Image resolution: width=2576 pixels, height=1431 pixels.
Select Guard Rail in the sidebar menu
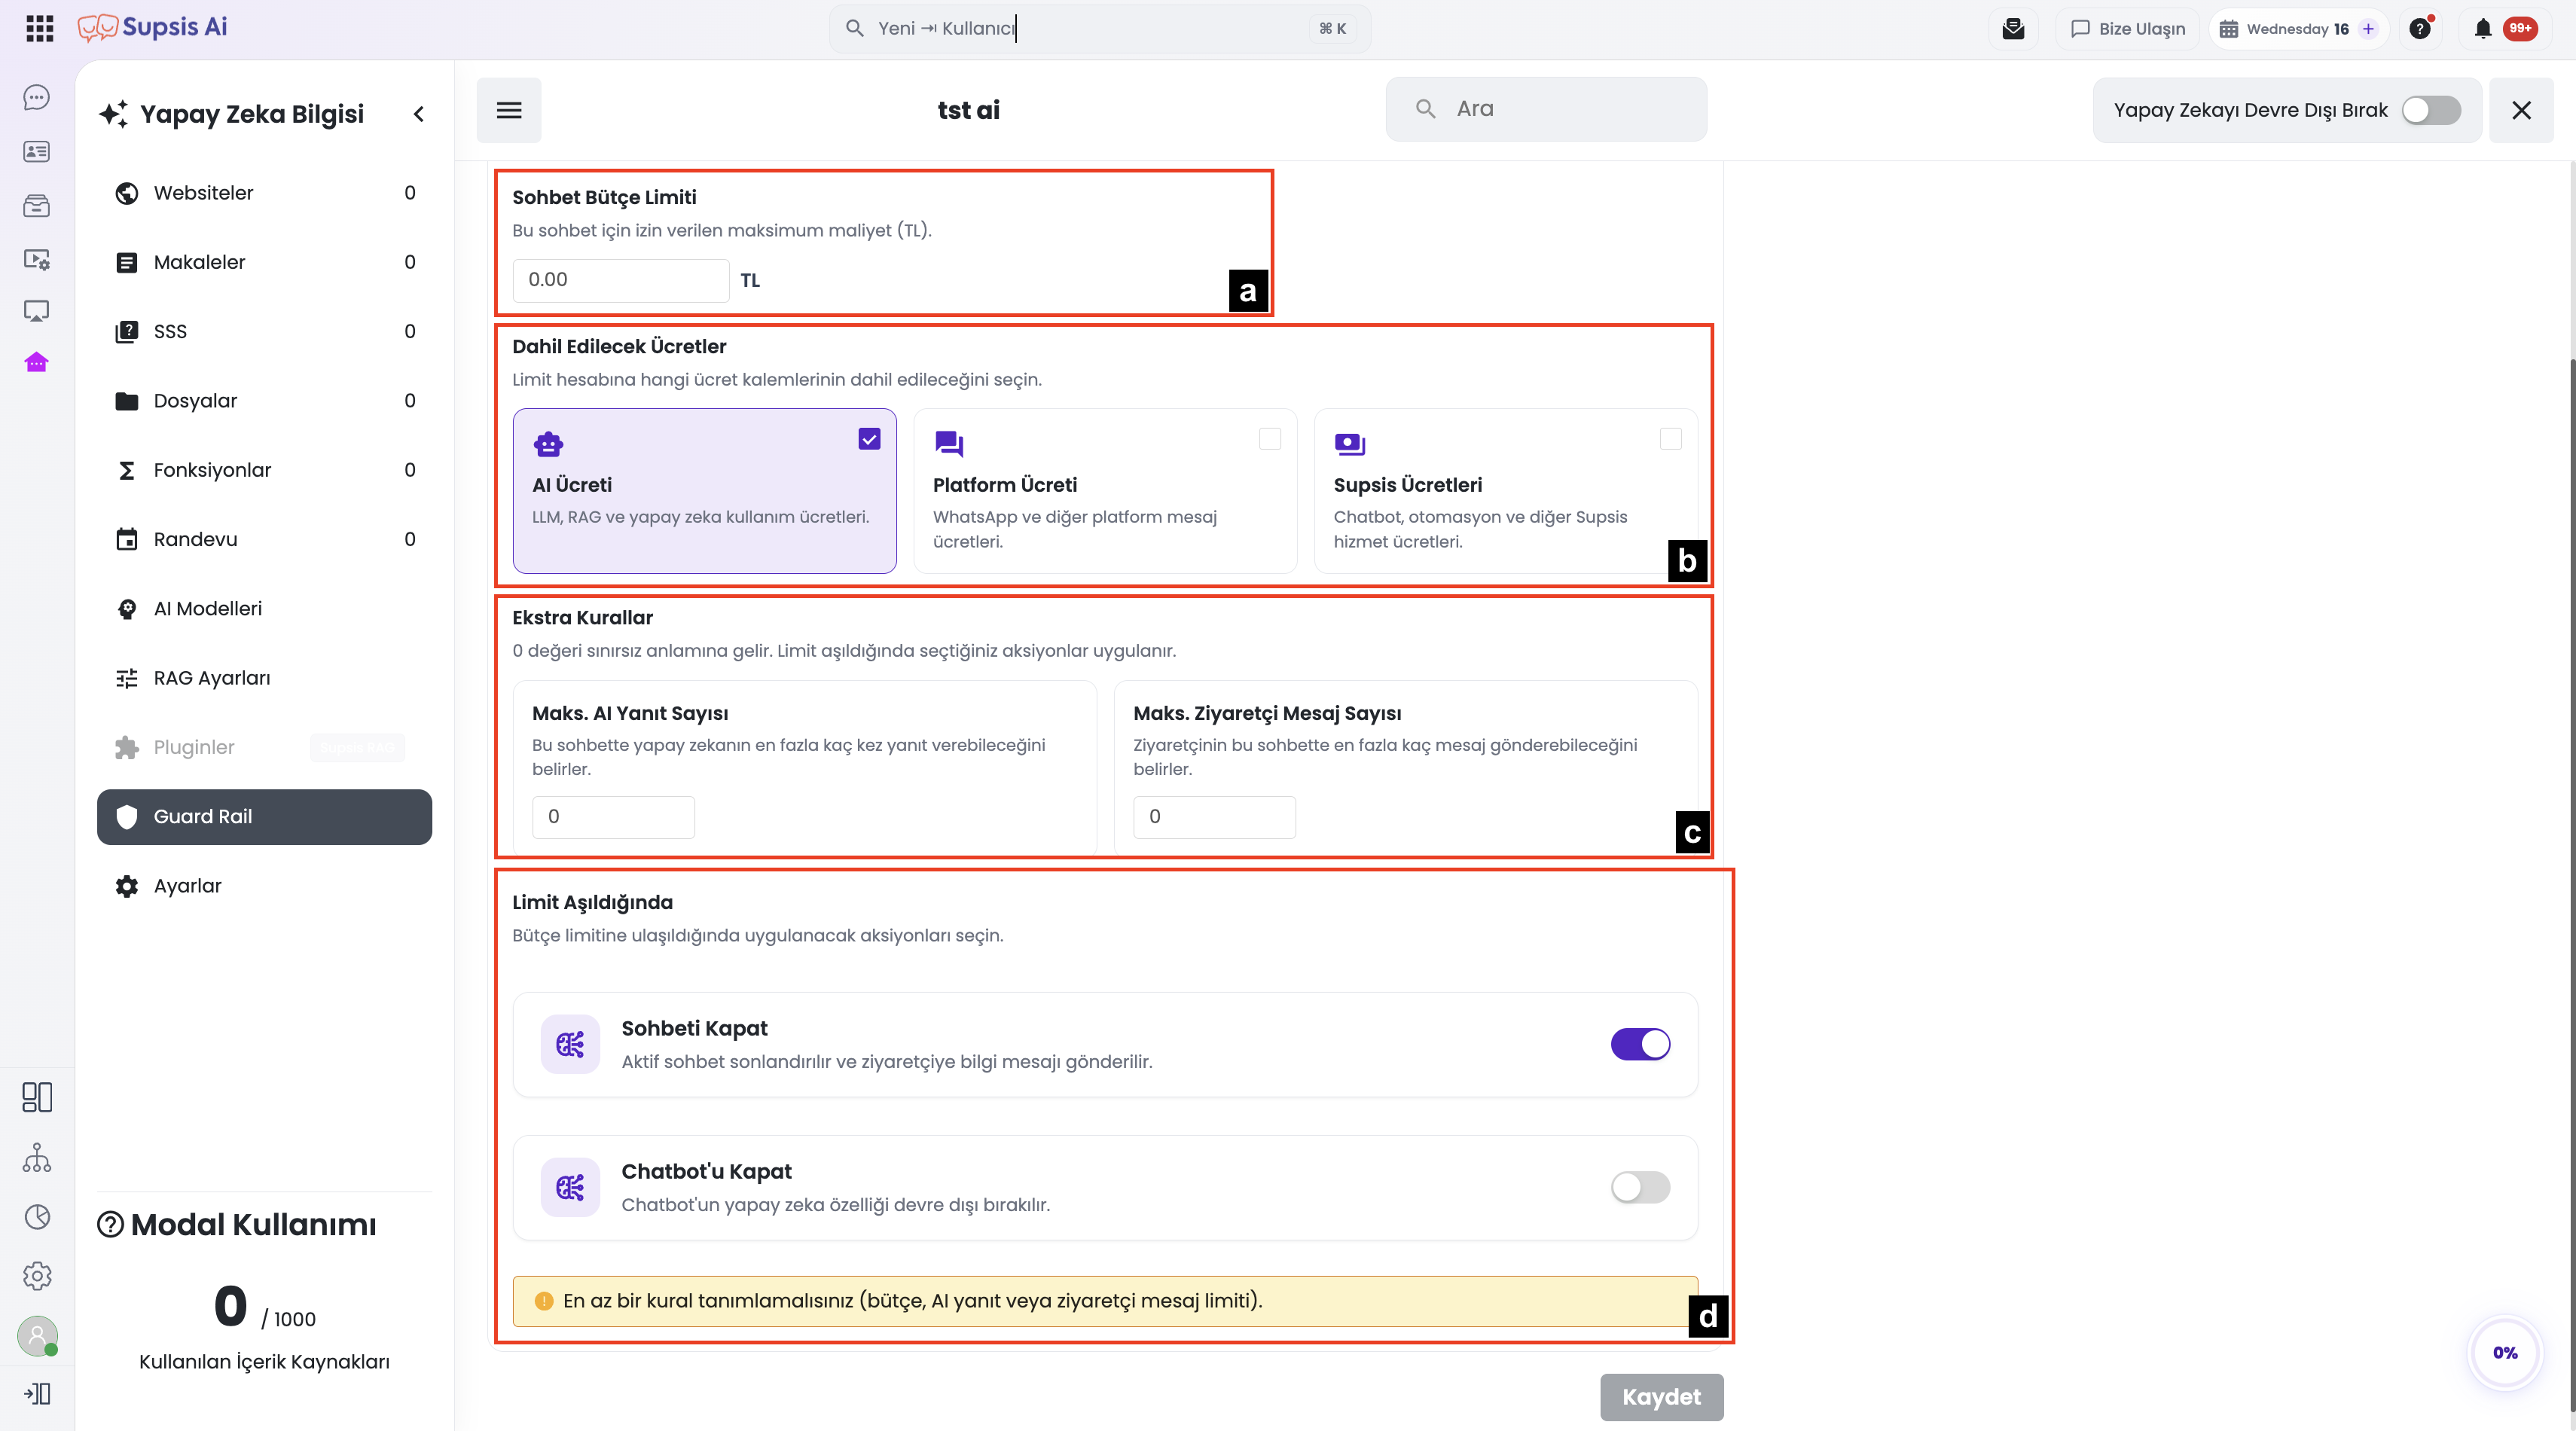(x=265, y=817)
